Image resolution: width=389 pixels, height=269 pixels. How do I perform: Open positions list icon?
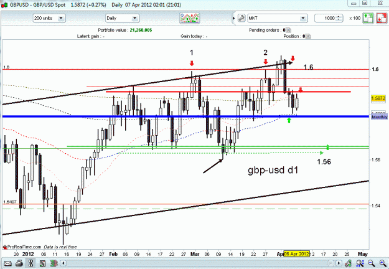click(x=308, y=37)
